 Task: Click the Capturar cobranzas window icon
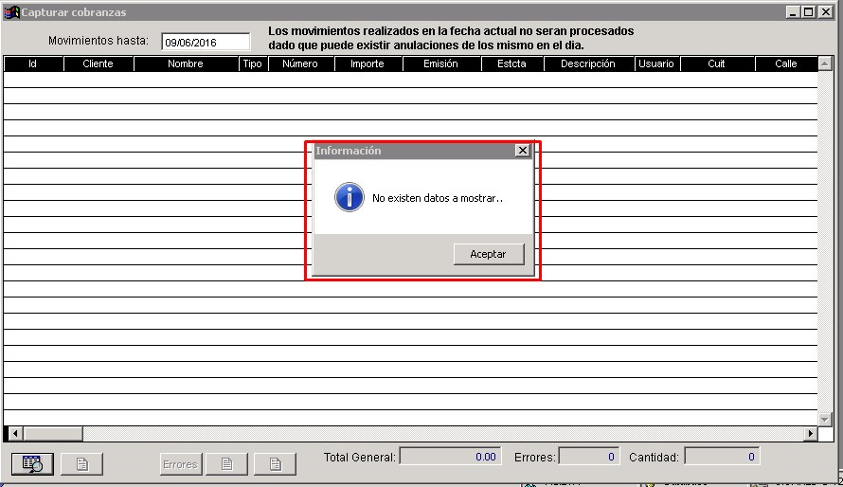click(x=11, y=11)
